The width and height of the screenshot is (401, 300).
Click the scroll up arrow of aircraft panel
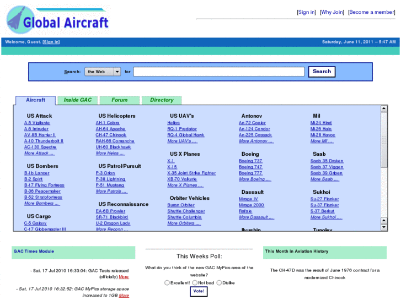click(383, 109)
